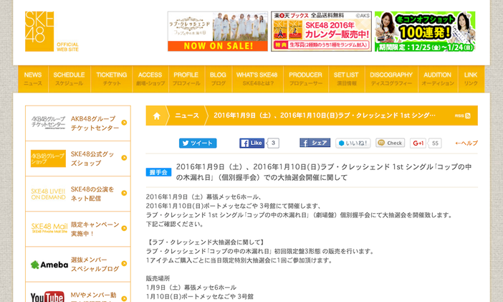
Task: Open the DISCOGRAPHY menu item
Action: coord(391,79)
